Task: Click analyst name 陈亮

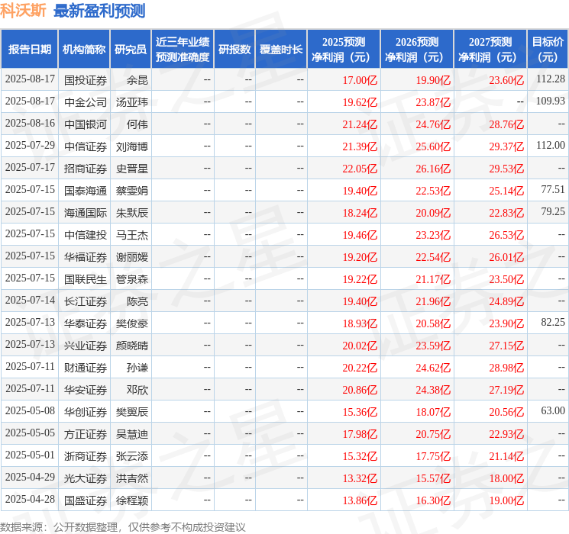Action: (137, 301)
